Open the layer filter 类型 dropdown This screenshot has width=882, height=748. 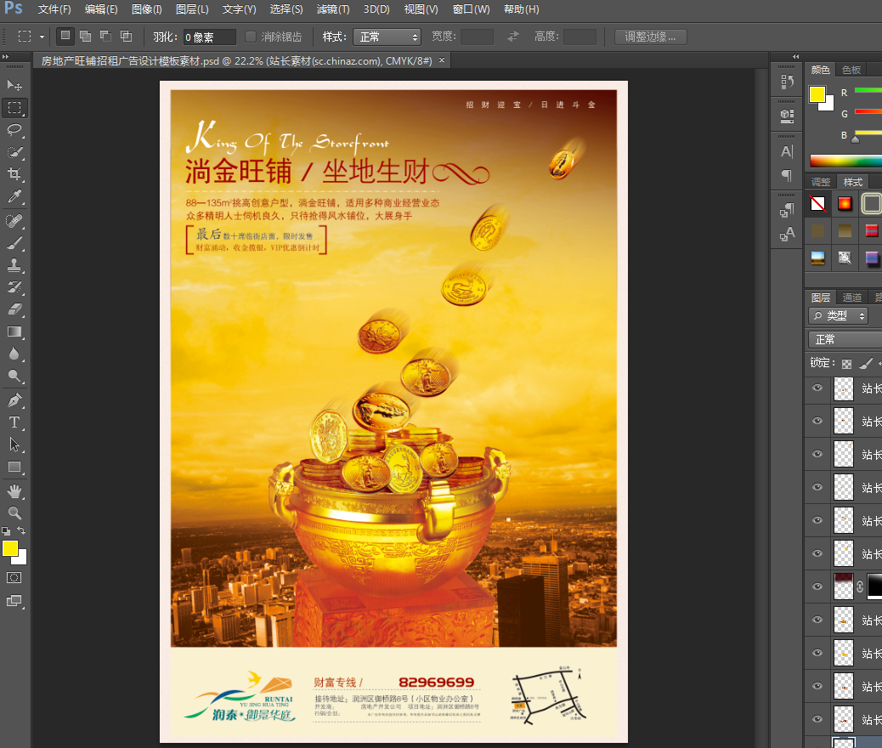click(x=838, y=316)
